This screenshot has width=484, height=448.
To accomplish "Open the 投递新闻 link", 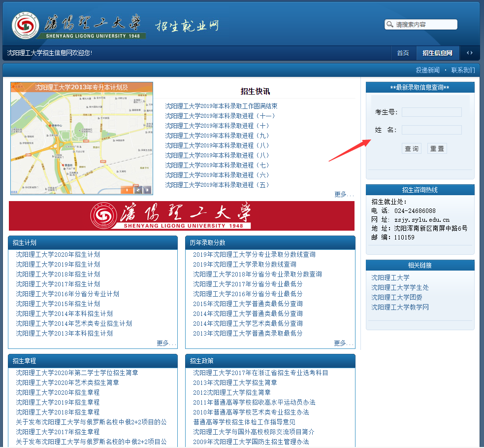I will [x=427, y=70].
